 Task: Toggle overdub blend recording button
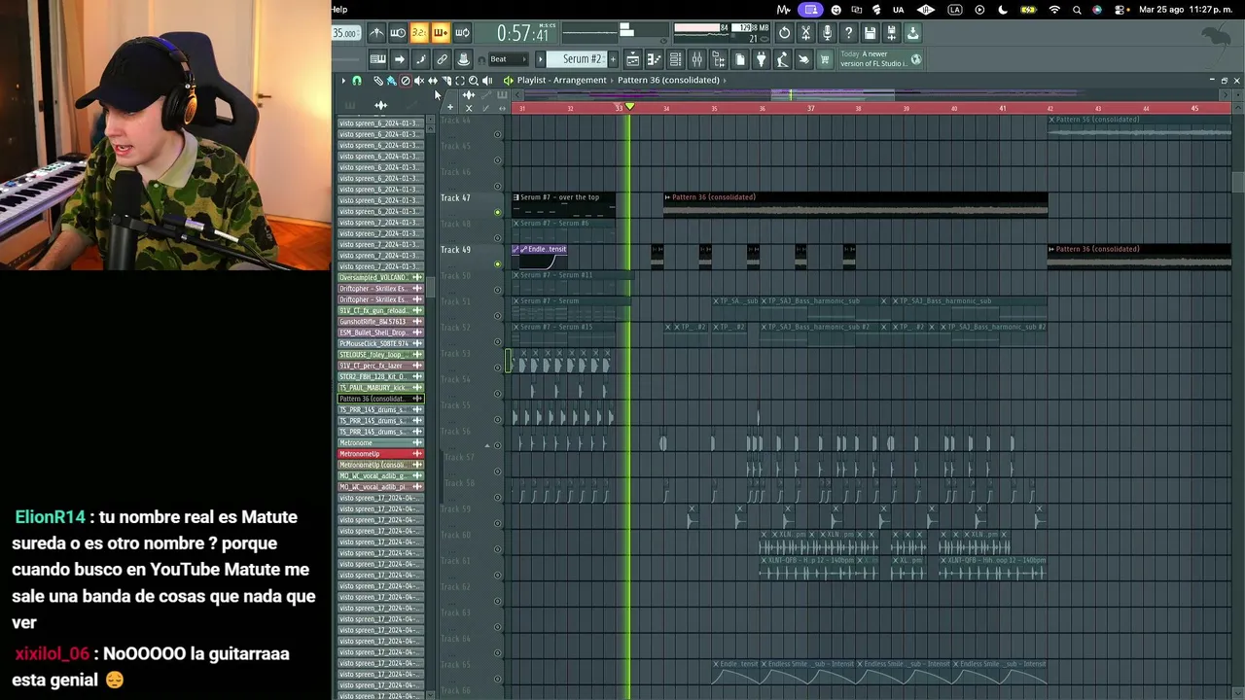(x=441, y=33)
